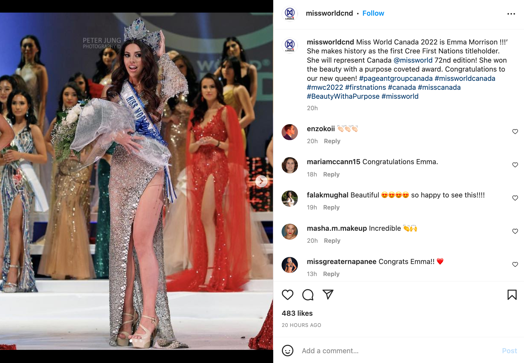Follow the missworldcnd account
This screenshot has height=363, width=524.
373,13
